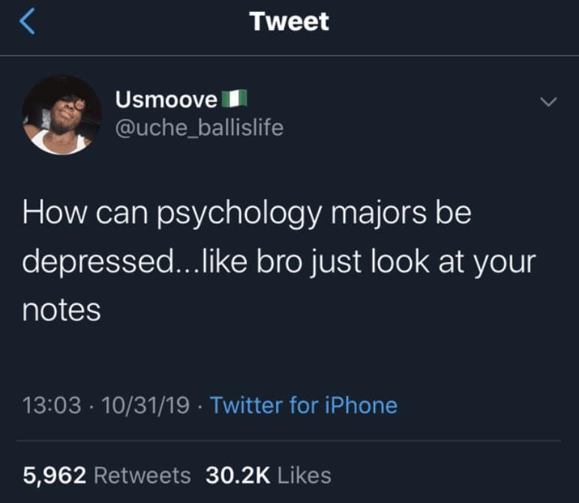The image size is (579, 503).
Task: Open the Likes label list
Action: (304, 475)
